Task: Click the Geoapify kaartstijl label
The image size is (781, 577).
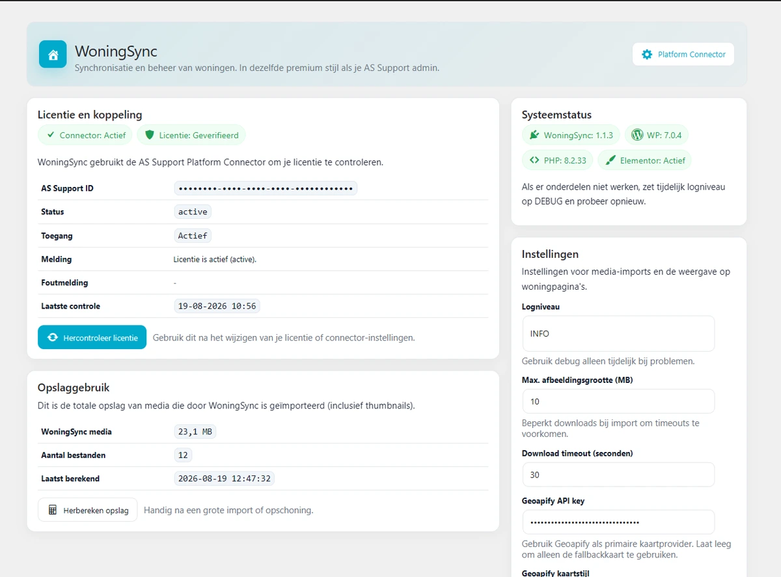Action: click(x=555, y=572)
